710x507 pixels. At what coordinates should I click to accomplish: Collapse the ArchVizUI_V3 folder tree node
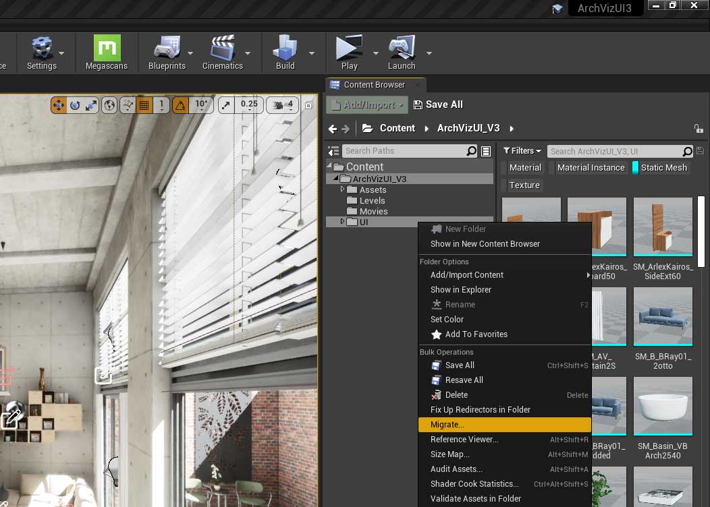click(x=336, y=178)
